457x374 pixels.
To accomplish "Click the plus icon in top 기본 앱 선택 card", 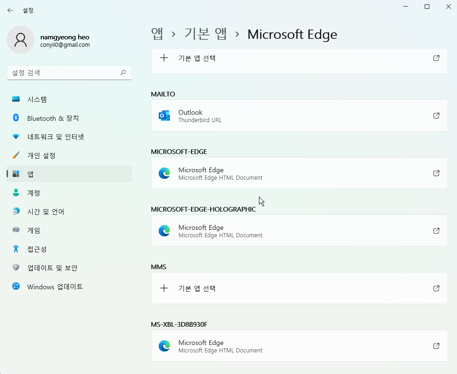I will (164, 58).
